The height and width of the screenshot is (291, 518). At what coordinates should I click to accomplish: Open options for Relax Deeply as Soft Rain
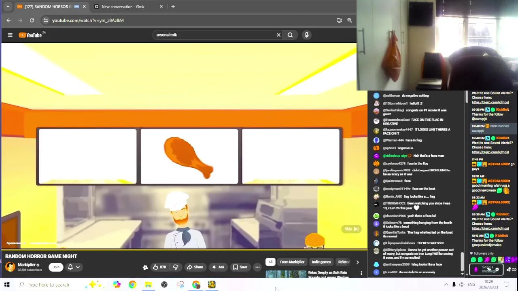pos(361,274)
